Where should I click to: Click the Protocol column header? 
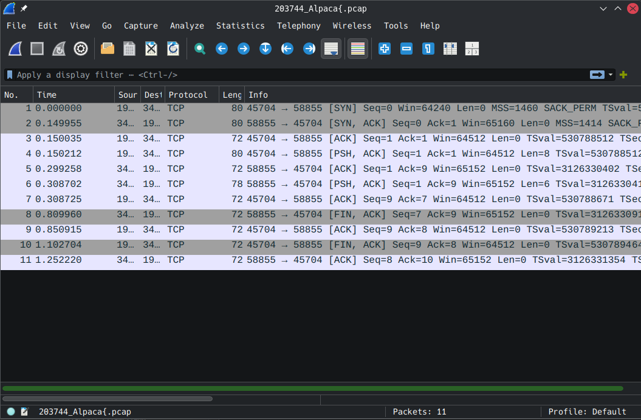[x=188, y=95]
